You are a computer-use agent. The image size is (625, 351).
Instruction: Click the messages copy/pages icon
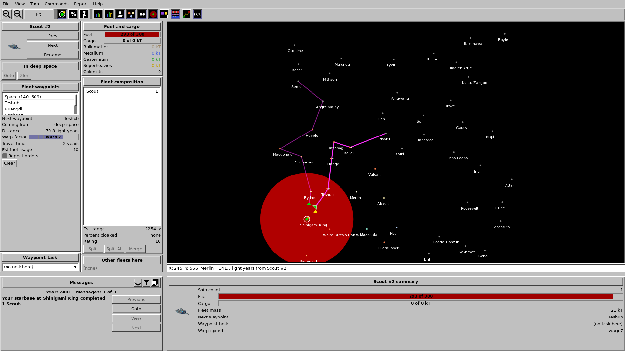point(155,283)
